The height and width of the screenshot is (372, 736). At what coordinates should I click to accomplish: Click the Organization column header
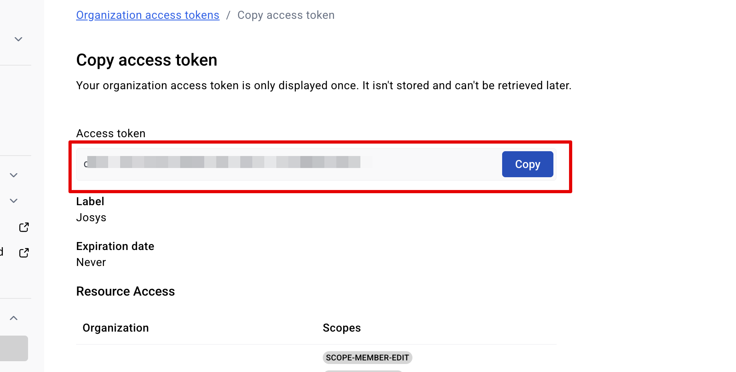tap(116, 328)
